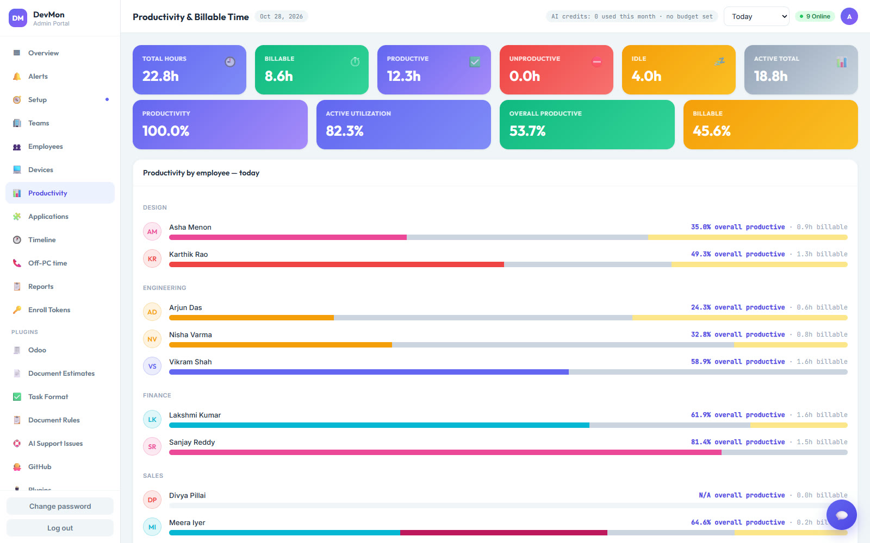The image size is (870, 543).
Task: Click the Odoo plugin icon
Action: click(17, 350)
